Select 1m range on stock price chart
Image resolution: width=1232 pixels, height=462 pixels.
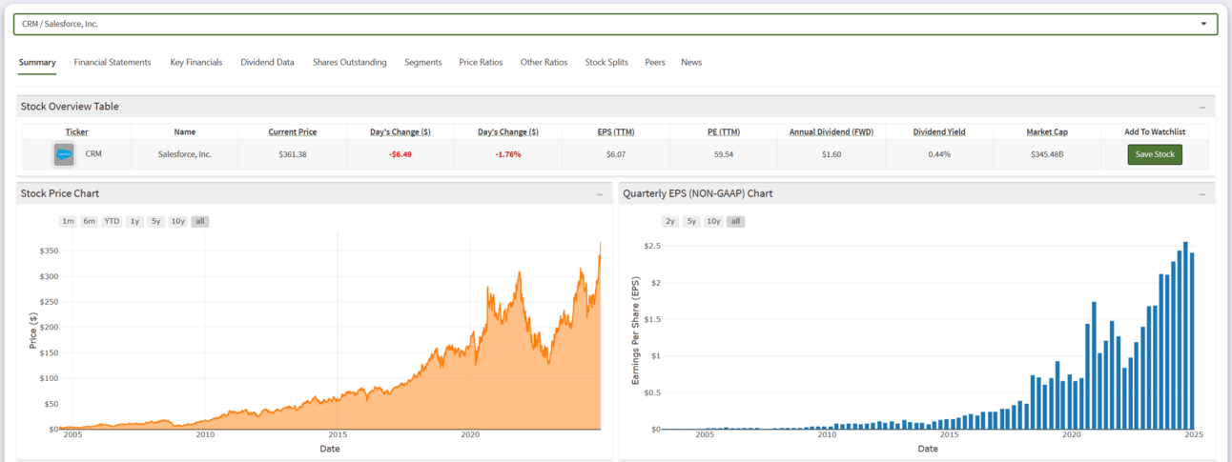(68, 222)
